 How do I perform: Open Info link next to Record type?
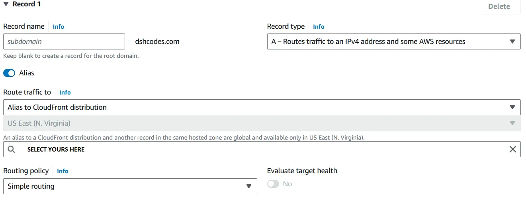tap(319, 27)
